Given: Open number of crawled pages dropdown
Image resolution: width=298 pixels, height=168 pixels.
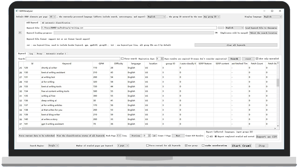Looking at the screenshot, I should tap(123, 145).
